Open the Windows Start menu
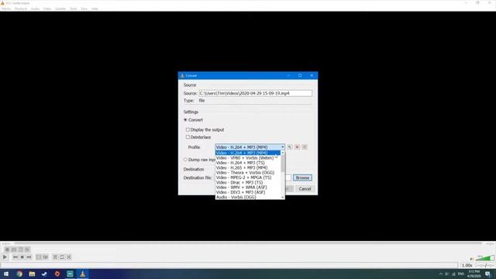The image size is (496, 279). (6, 274)
